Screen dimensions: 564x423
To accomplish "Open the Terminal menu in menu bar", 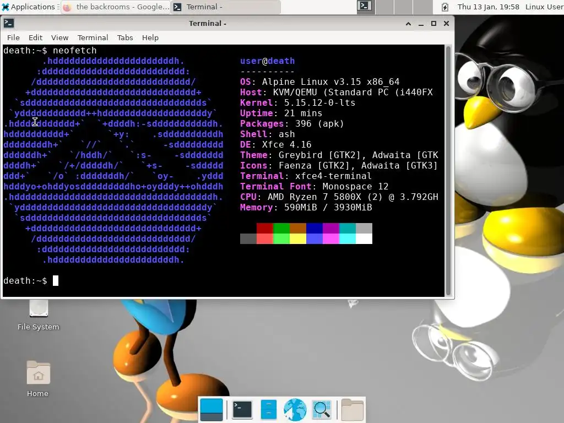I will [x=93, y=37].
